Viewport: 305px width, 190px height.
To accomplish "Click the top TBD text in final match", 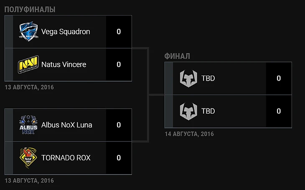I will click(x=208, y=79).
